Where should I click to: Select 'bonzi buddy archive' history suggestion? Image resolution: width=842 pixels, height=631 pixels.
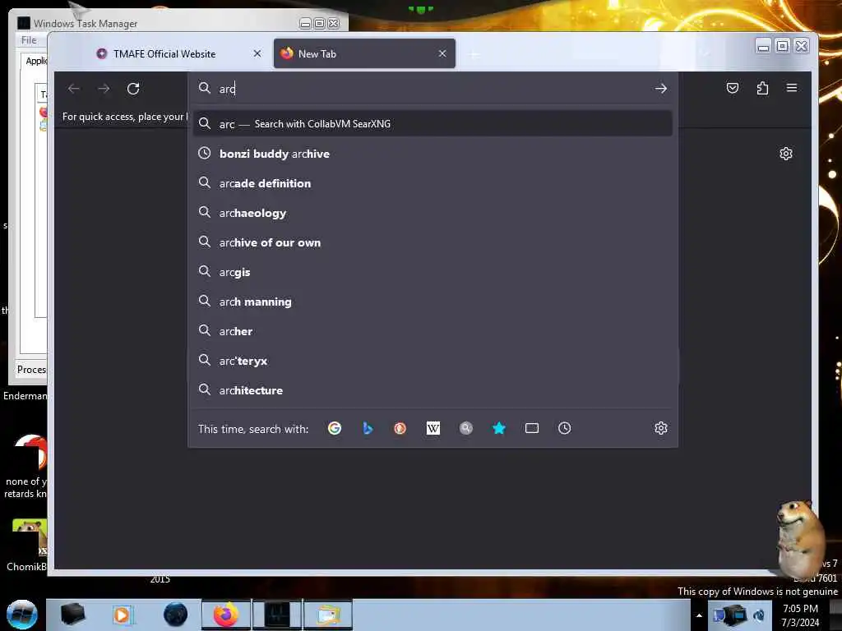[x=433, y=154]
